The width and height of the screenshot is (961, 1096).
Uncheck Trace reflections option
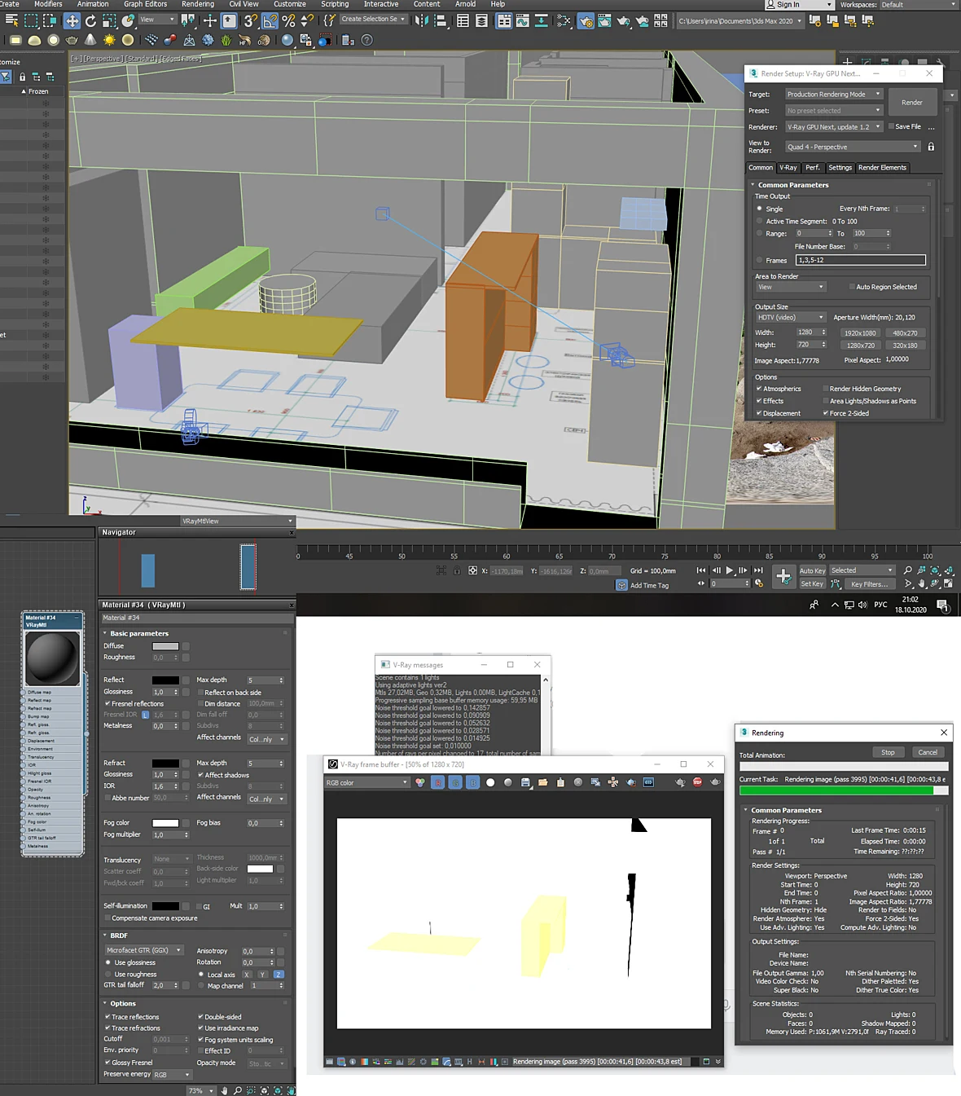[x=107, y=1017]
